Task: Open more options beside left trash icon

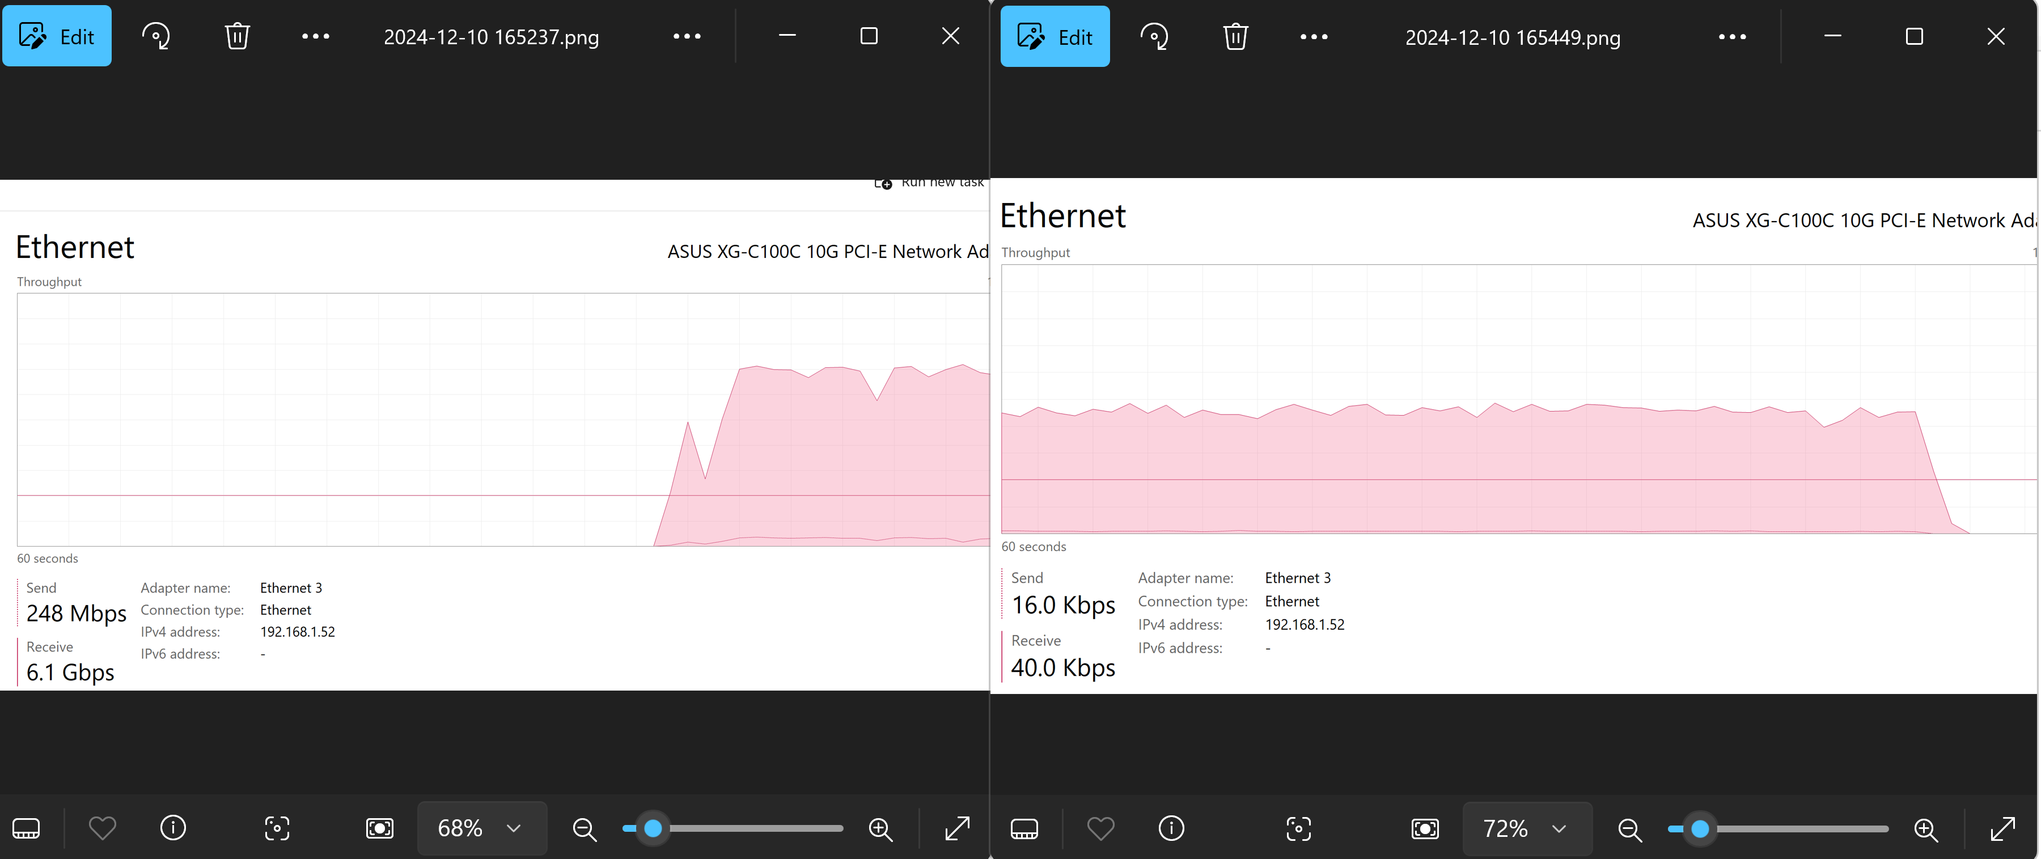Action: [315, 36]
